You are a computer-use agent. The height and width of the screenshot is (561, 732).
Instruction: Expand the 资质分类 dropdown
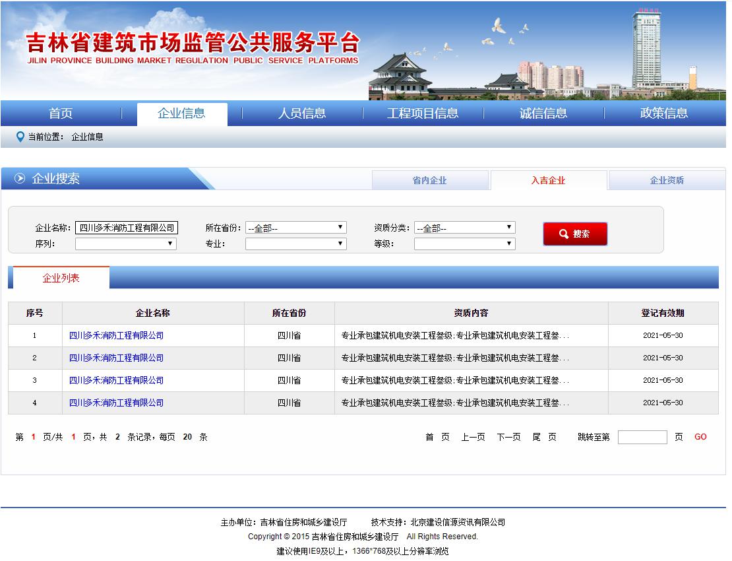point(464,228)
